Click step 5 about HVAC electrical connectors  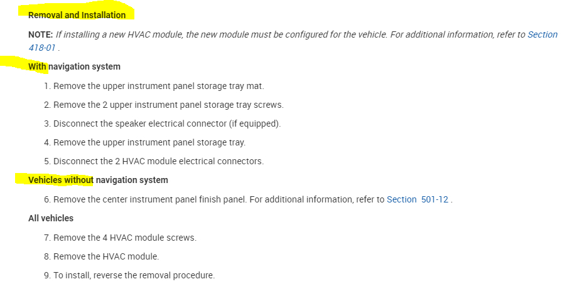coord(158,161)
